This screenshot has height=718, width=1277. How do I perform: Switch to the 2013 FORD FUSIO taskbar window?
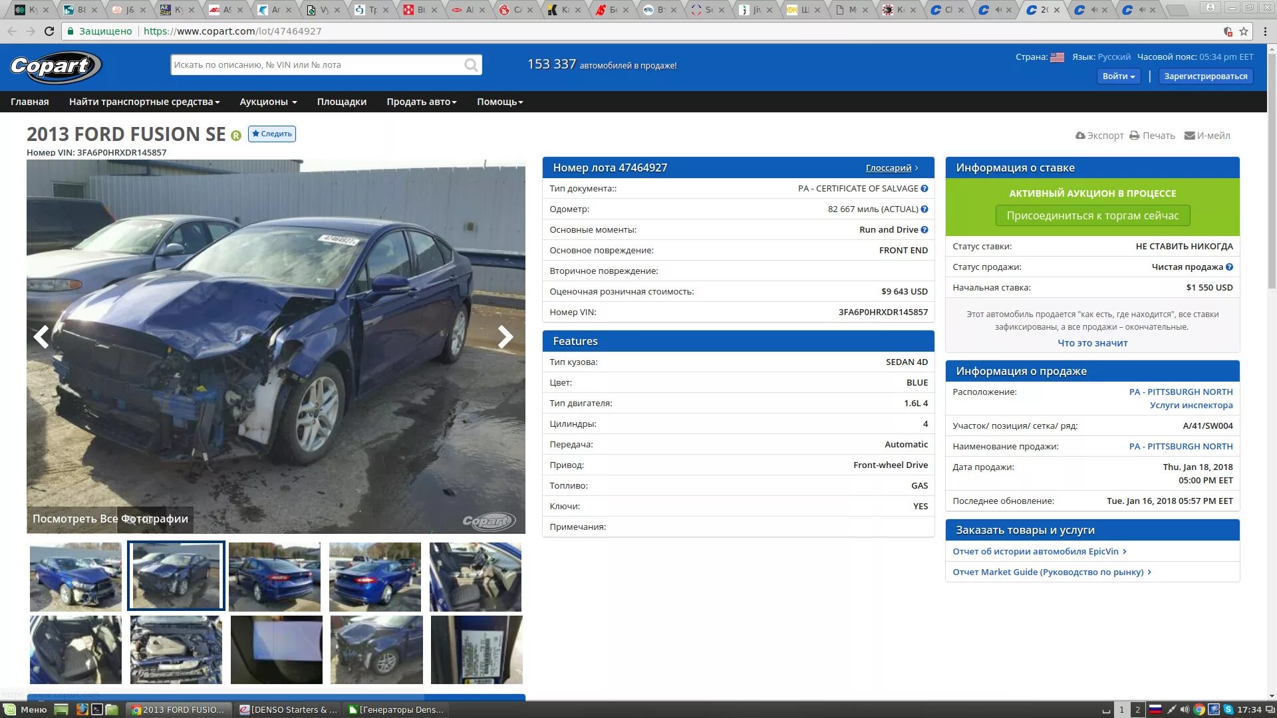(180, 710)
